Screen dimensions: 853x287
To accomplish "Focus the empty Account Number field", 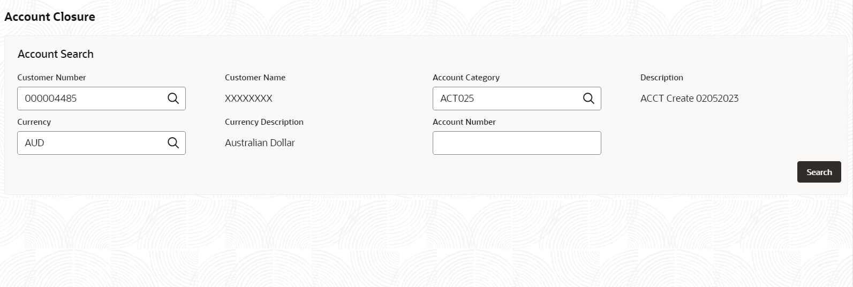I will [517, 143].
